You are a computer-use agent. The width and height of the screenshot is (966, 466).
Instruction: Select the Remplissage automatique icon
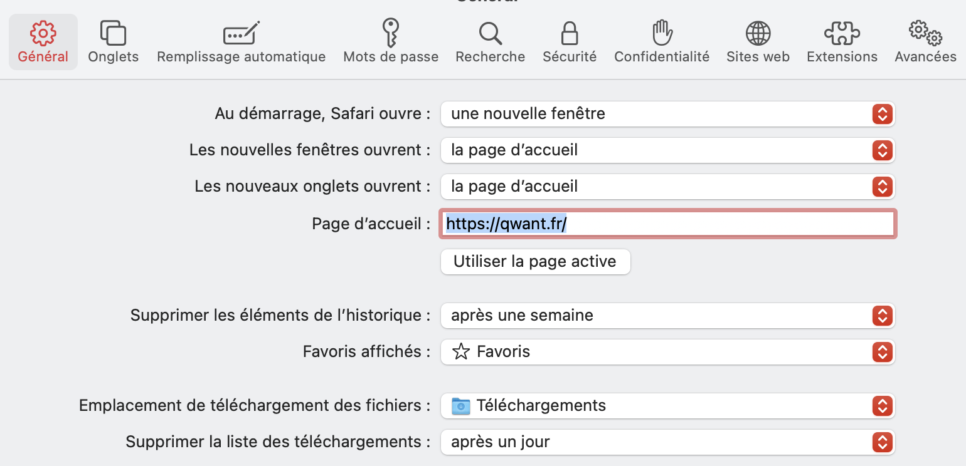pyautogui.click(x=242, y=33)
